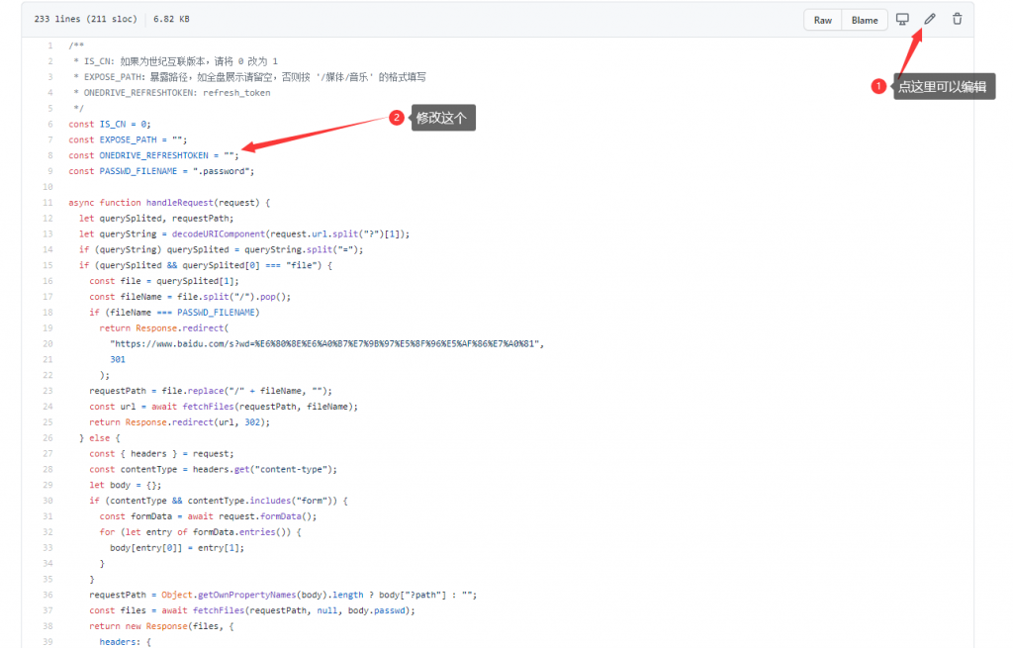Click the decodeURIComponent queryString line
The width and height of the screenshot is (1013, 648).
tap(244, 233)
